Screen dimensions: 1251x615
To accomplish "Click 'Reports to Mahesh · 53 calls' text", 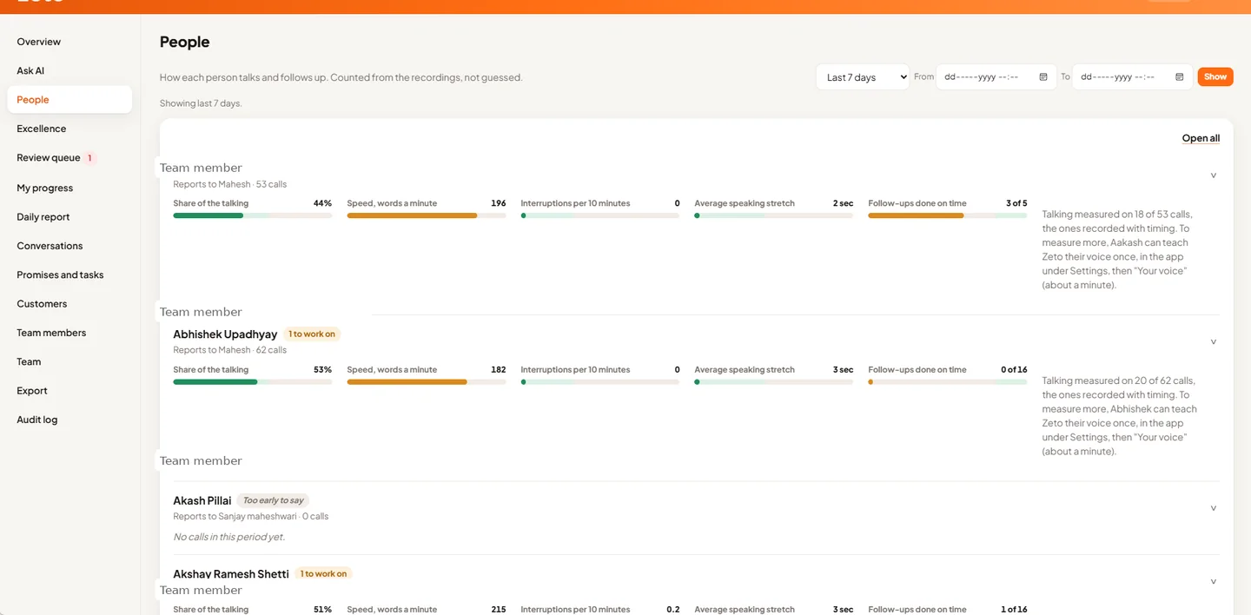I will (x=230, y=184).
